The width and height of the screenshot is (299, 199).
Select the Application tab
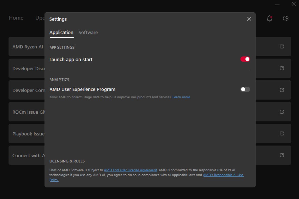tap(61, 33)
